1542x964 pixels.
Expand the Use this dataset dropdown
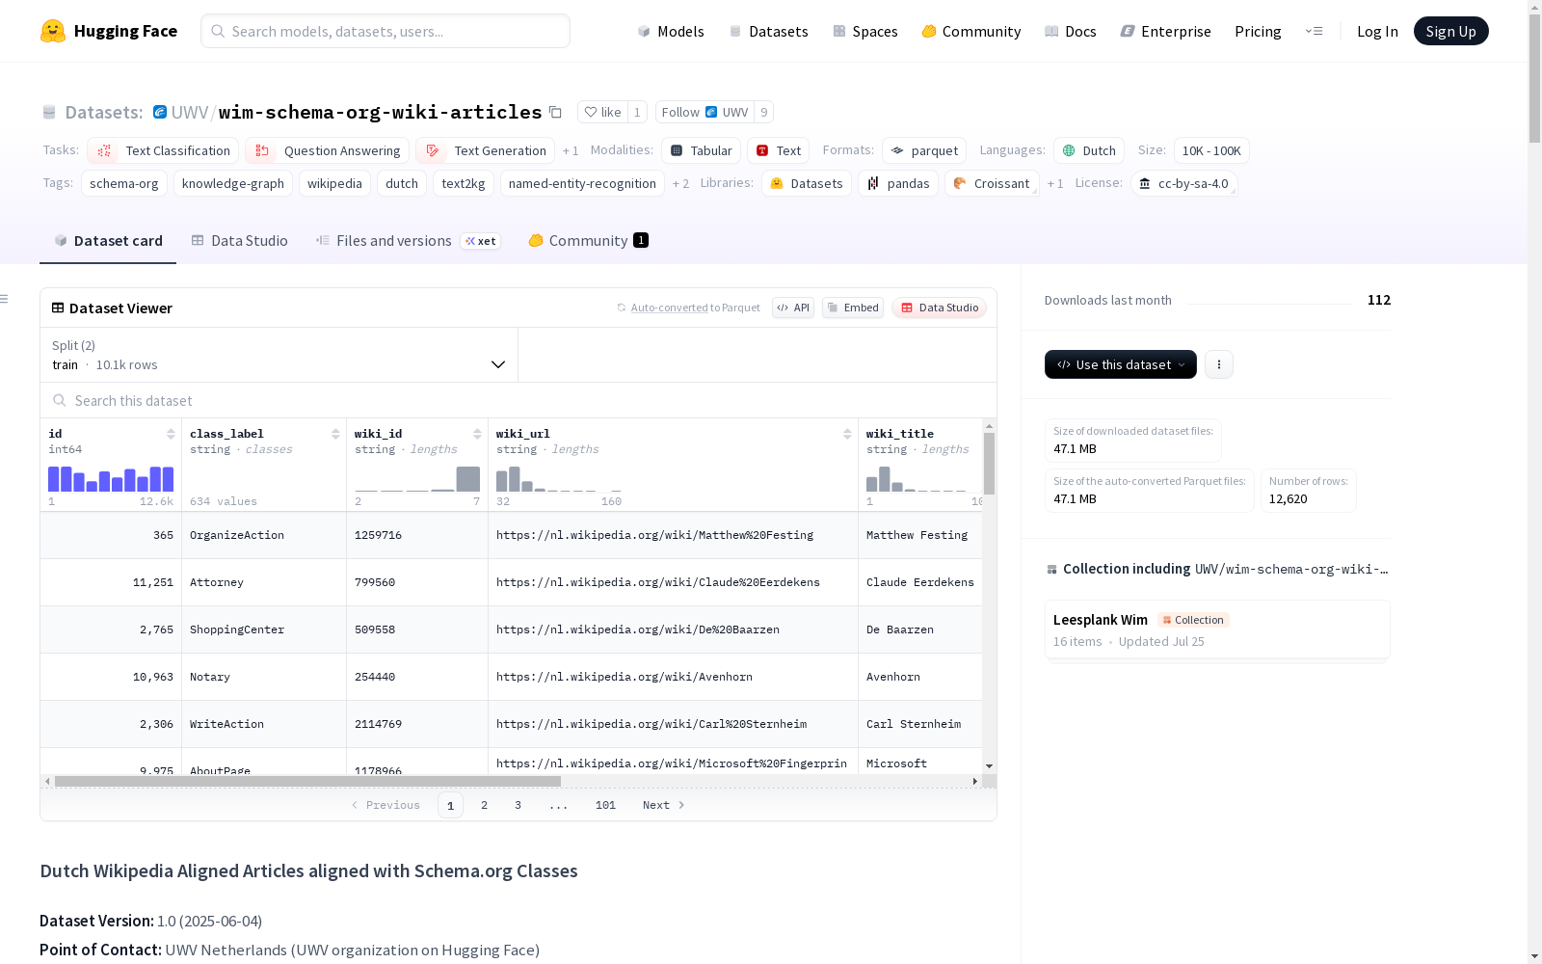[1121, 364]
